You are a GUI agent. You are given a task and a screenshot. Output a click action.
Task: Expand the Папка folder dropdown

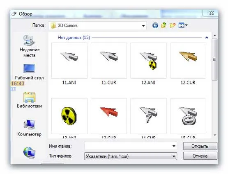[x=143, y=26]
